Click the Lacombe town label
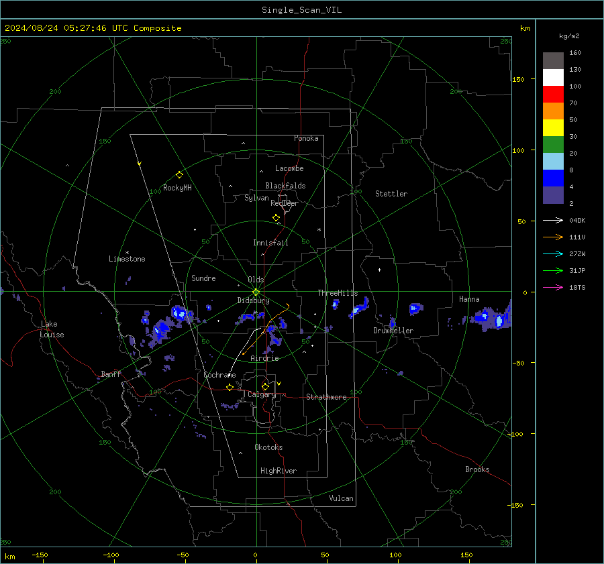 pyautogui.click(x=289, y=168)
